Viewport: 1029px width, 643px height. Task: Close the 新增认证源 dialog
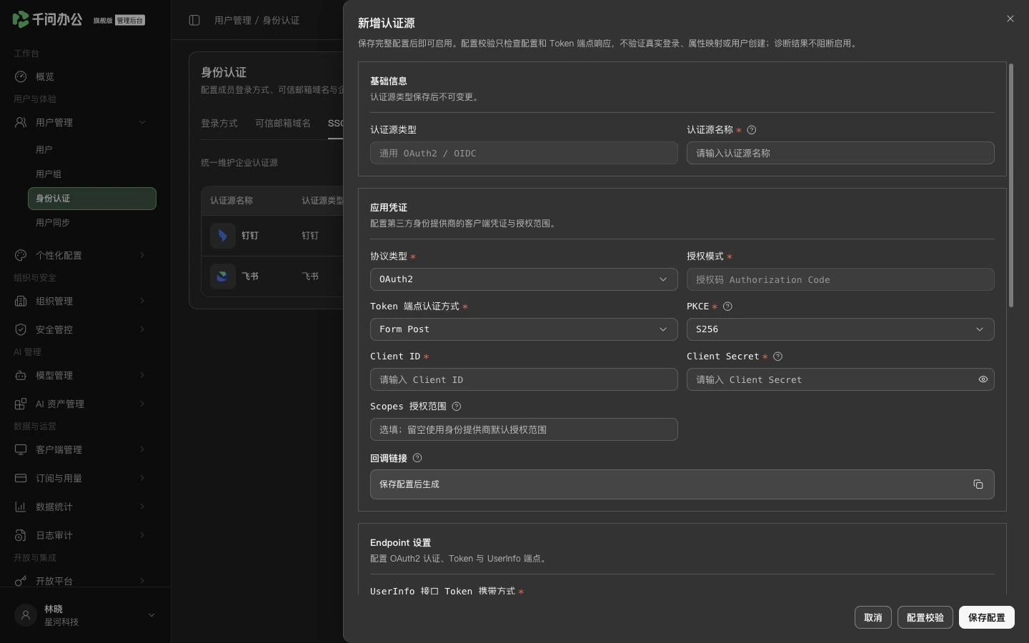point(1010,19)
